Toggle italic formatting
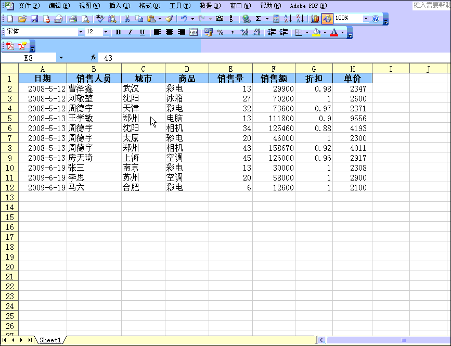Viewport: 451px width, 346px height. (x=130, y=32)
